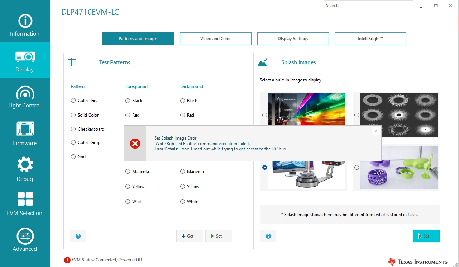
Task: Click the 'Write Rgb Led Enable' failure message
Action: pos(202,144)
